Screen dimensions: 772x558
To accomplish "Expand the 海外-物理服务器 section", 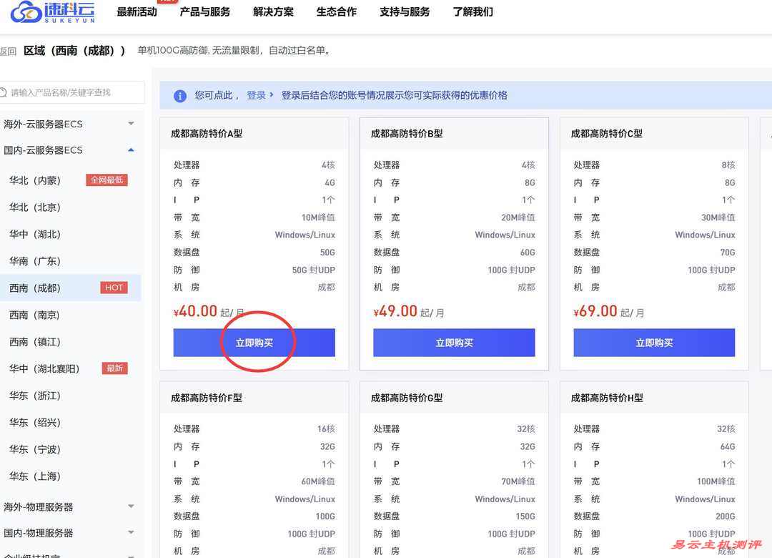I will pos(131,506).
